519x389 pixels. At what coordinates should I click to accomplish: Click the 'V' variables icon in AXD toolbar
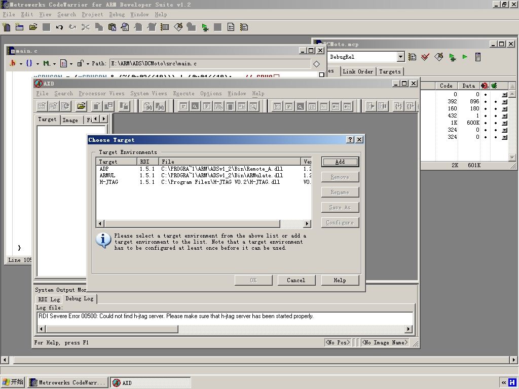[x=207, y=106]
